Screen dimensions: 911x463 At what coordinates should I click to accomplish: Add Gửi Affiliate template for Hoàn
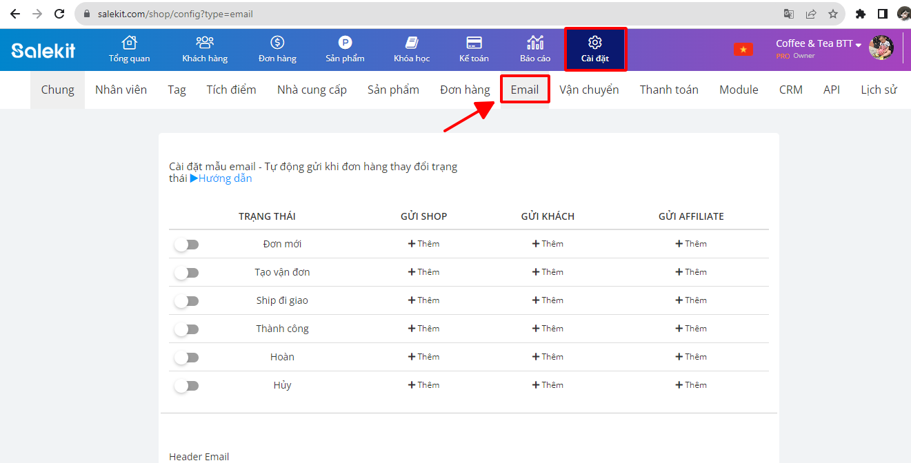click(691, 357)
